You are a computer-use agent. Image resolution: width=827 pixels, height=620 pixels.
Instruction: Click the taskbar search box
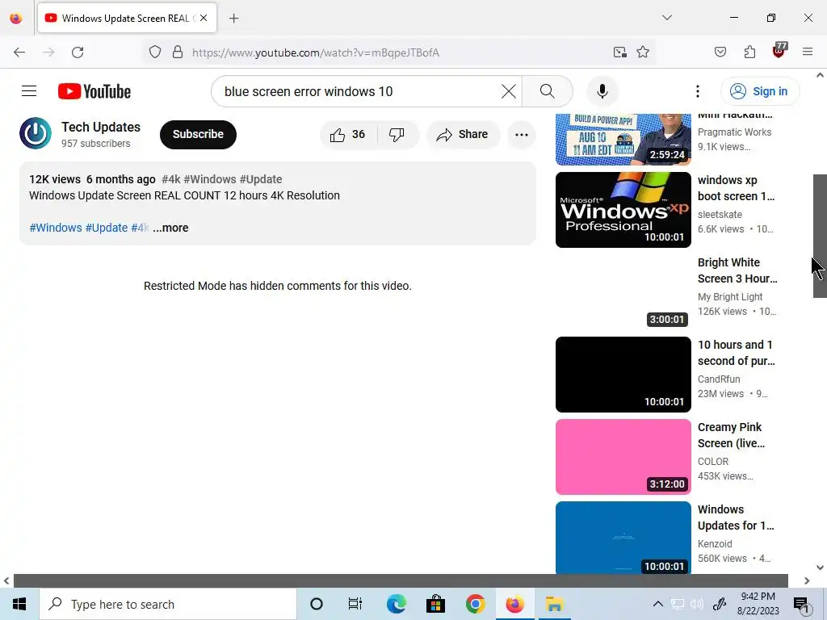coord(168,604)
